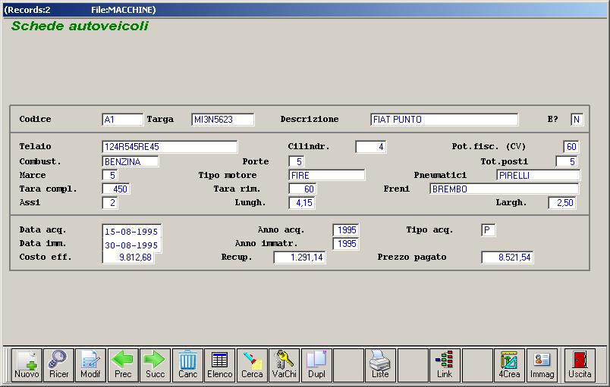Open the 4Crea tool icon
Image resolution: width=610 pixels, height=387 pixels.
coord(509,365)
